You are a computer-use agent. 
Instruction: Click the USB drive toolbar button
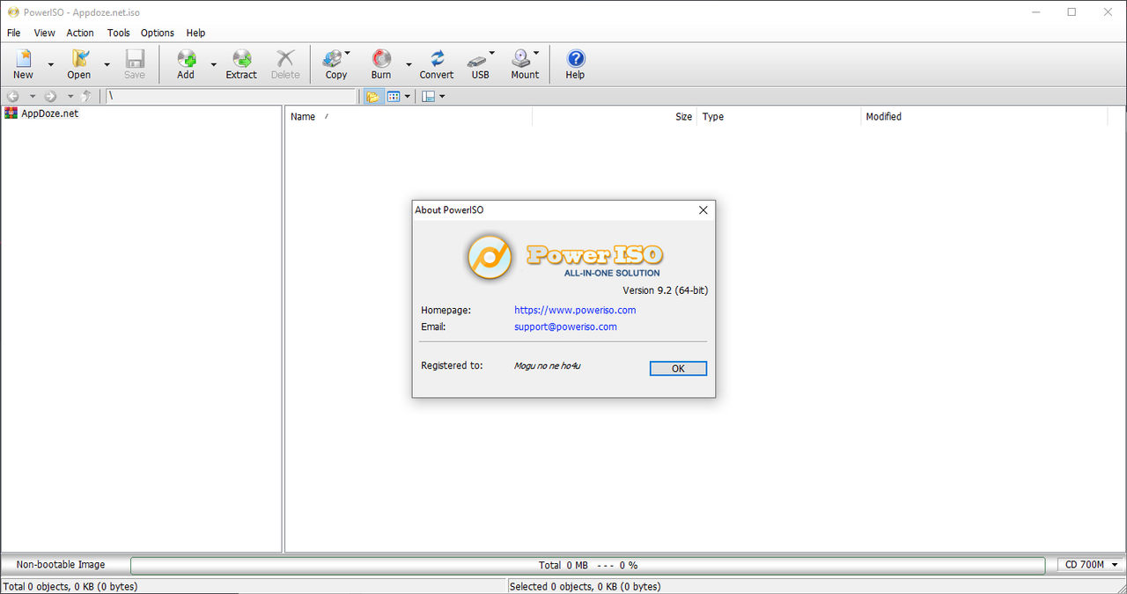(481, 63)
